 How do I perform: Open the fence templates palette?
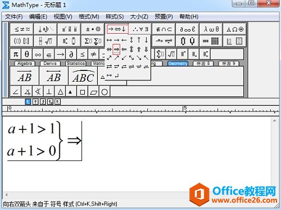22,41
